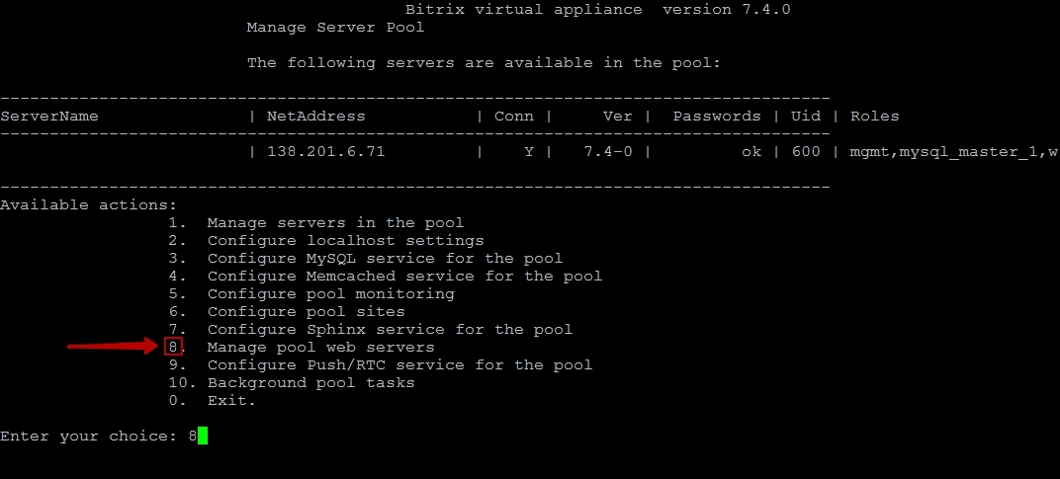Select 'Configure localhost settings' menu entry
The image size is (1060, 479).
(345, 241)
